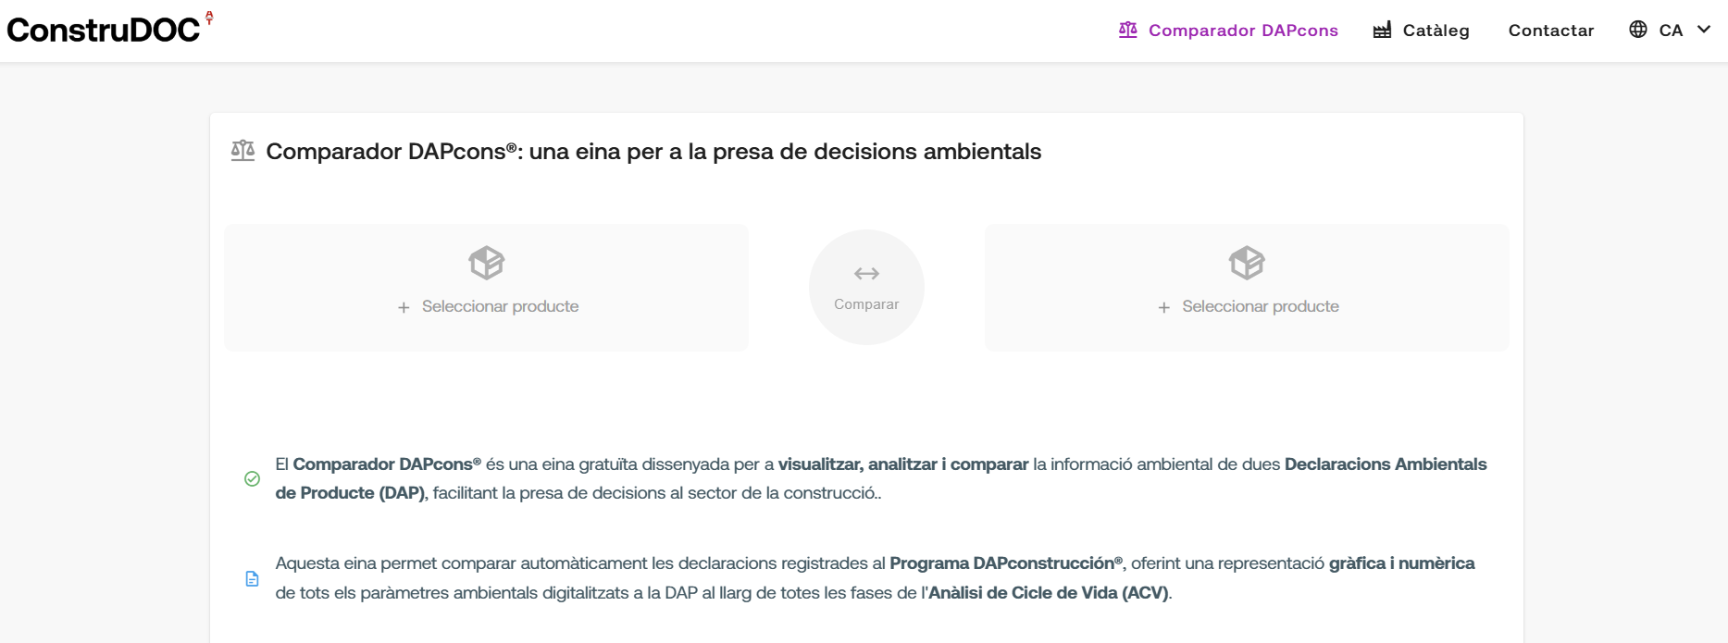Click the box icon in the right product slot
Viewport: 1728px width, 643px height.
pyautogui.click(x=1247, y=263)
